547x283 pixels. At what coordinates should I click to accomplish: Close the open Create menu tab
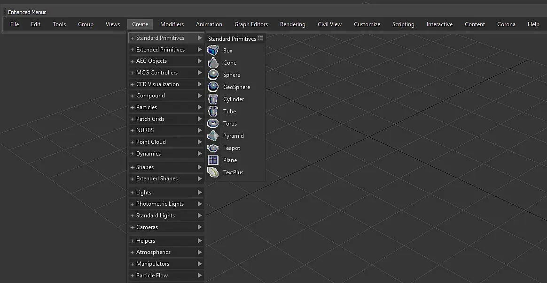coord(140,24)
